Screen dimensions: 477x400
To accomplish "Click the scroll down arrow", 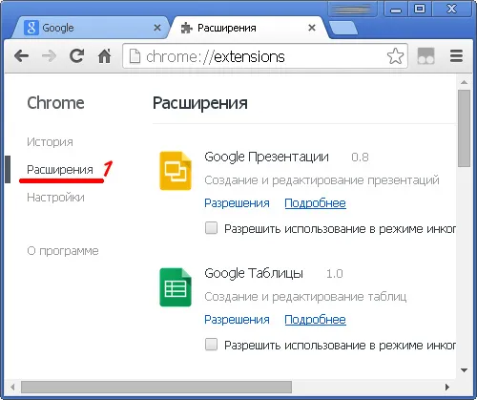I will point(464,370).
